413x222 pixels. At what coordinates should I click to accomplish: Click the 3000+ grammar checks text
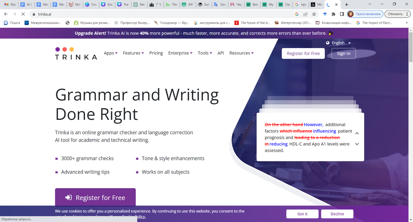tap(87, 158)
